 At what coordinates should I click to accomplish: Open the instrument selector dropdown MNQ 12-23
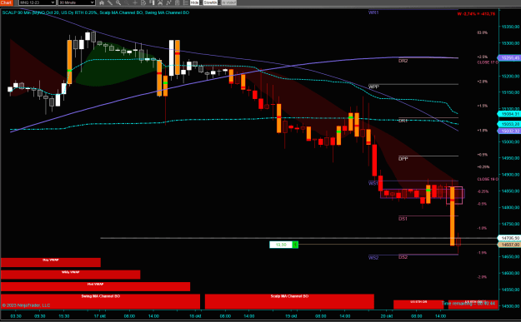(x=37, y=2)
